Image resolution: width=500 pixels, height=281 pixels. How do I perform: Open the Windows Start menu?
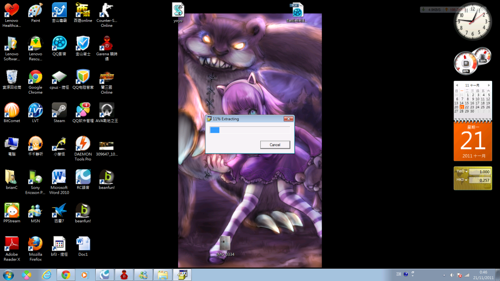[x=8, y=275]
